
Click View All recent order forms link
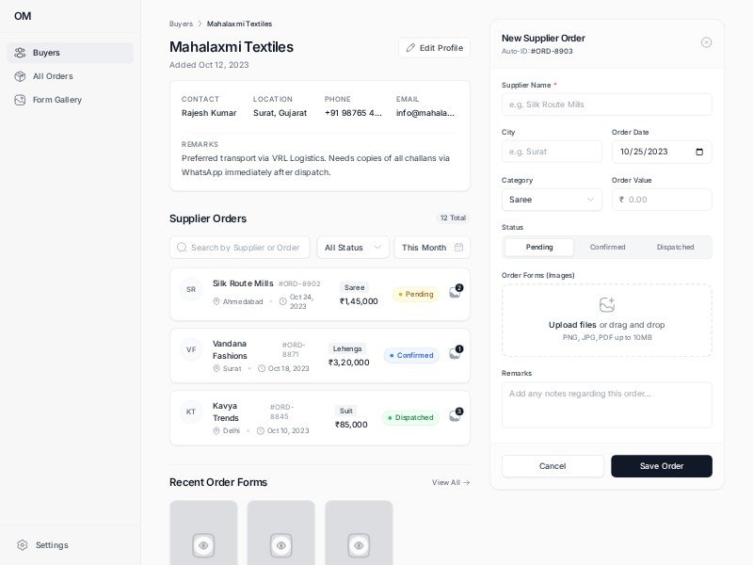tap(451, 482)
